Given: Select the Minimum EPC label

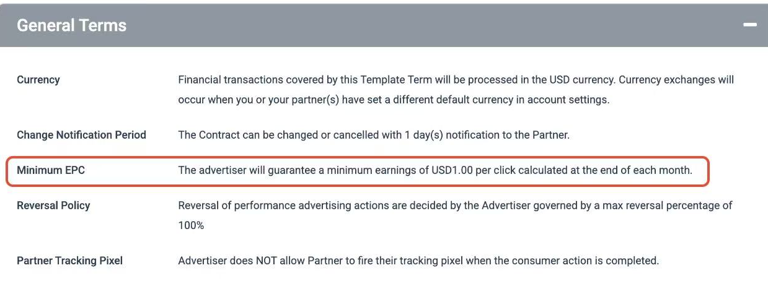Looking at the screenshot, I should [x=51, y=170].
